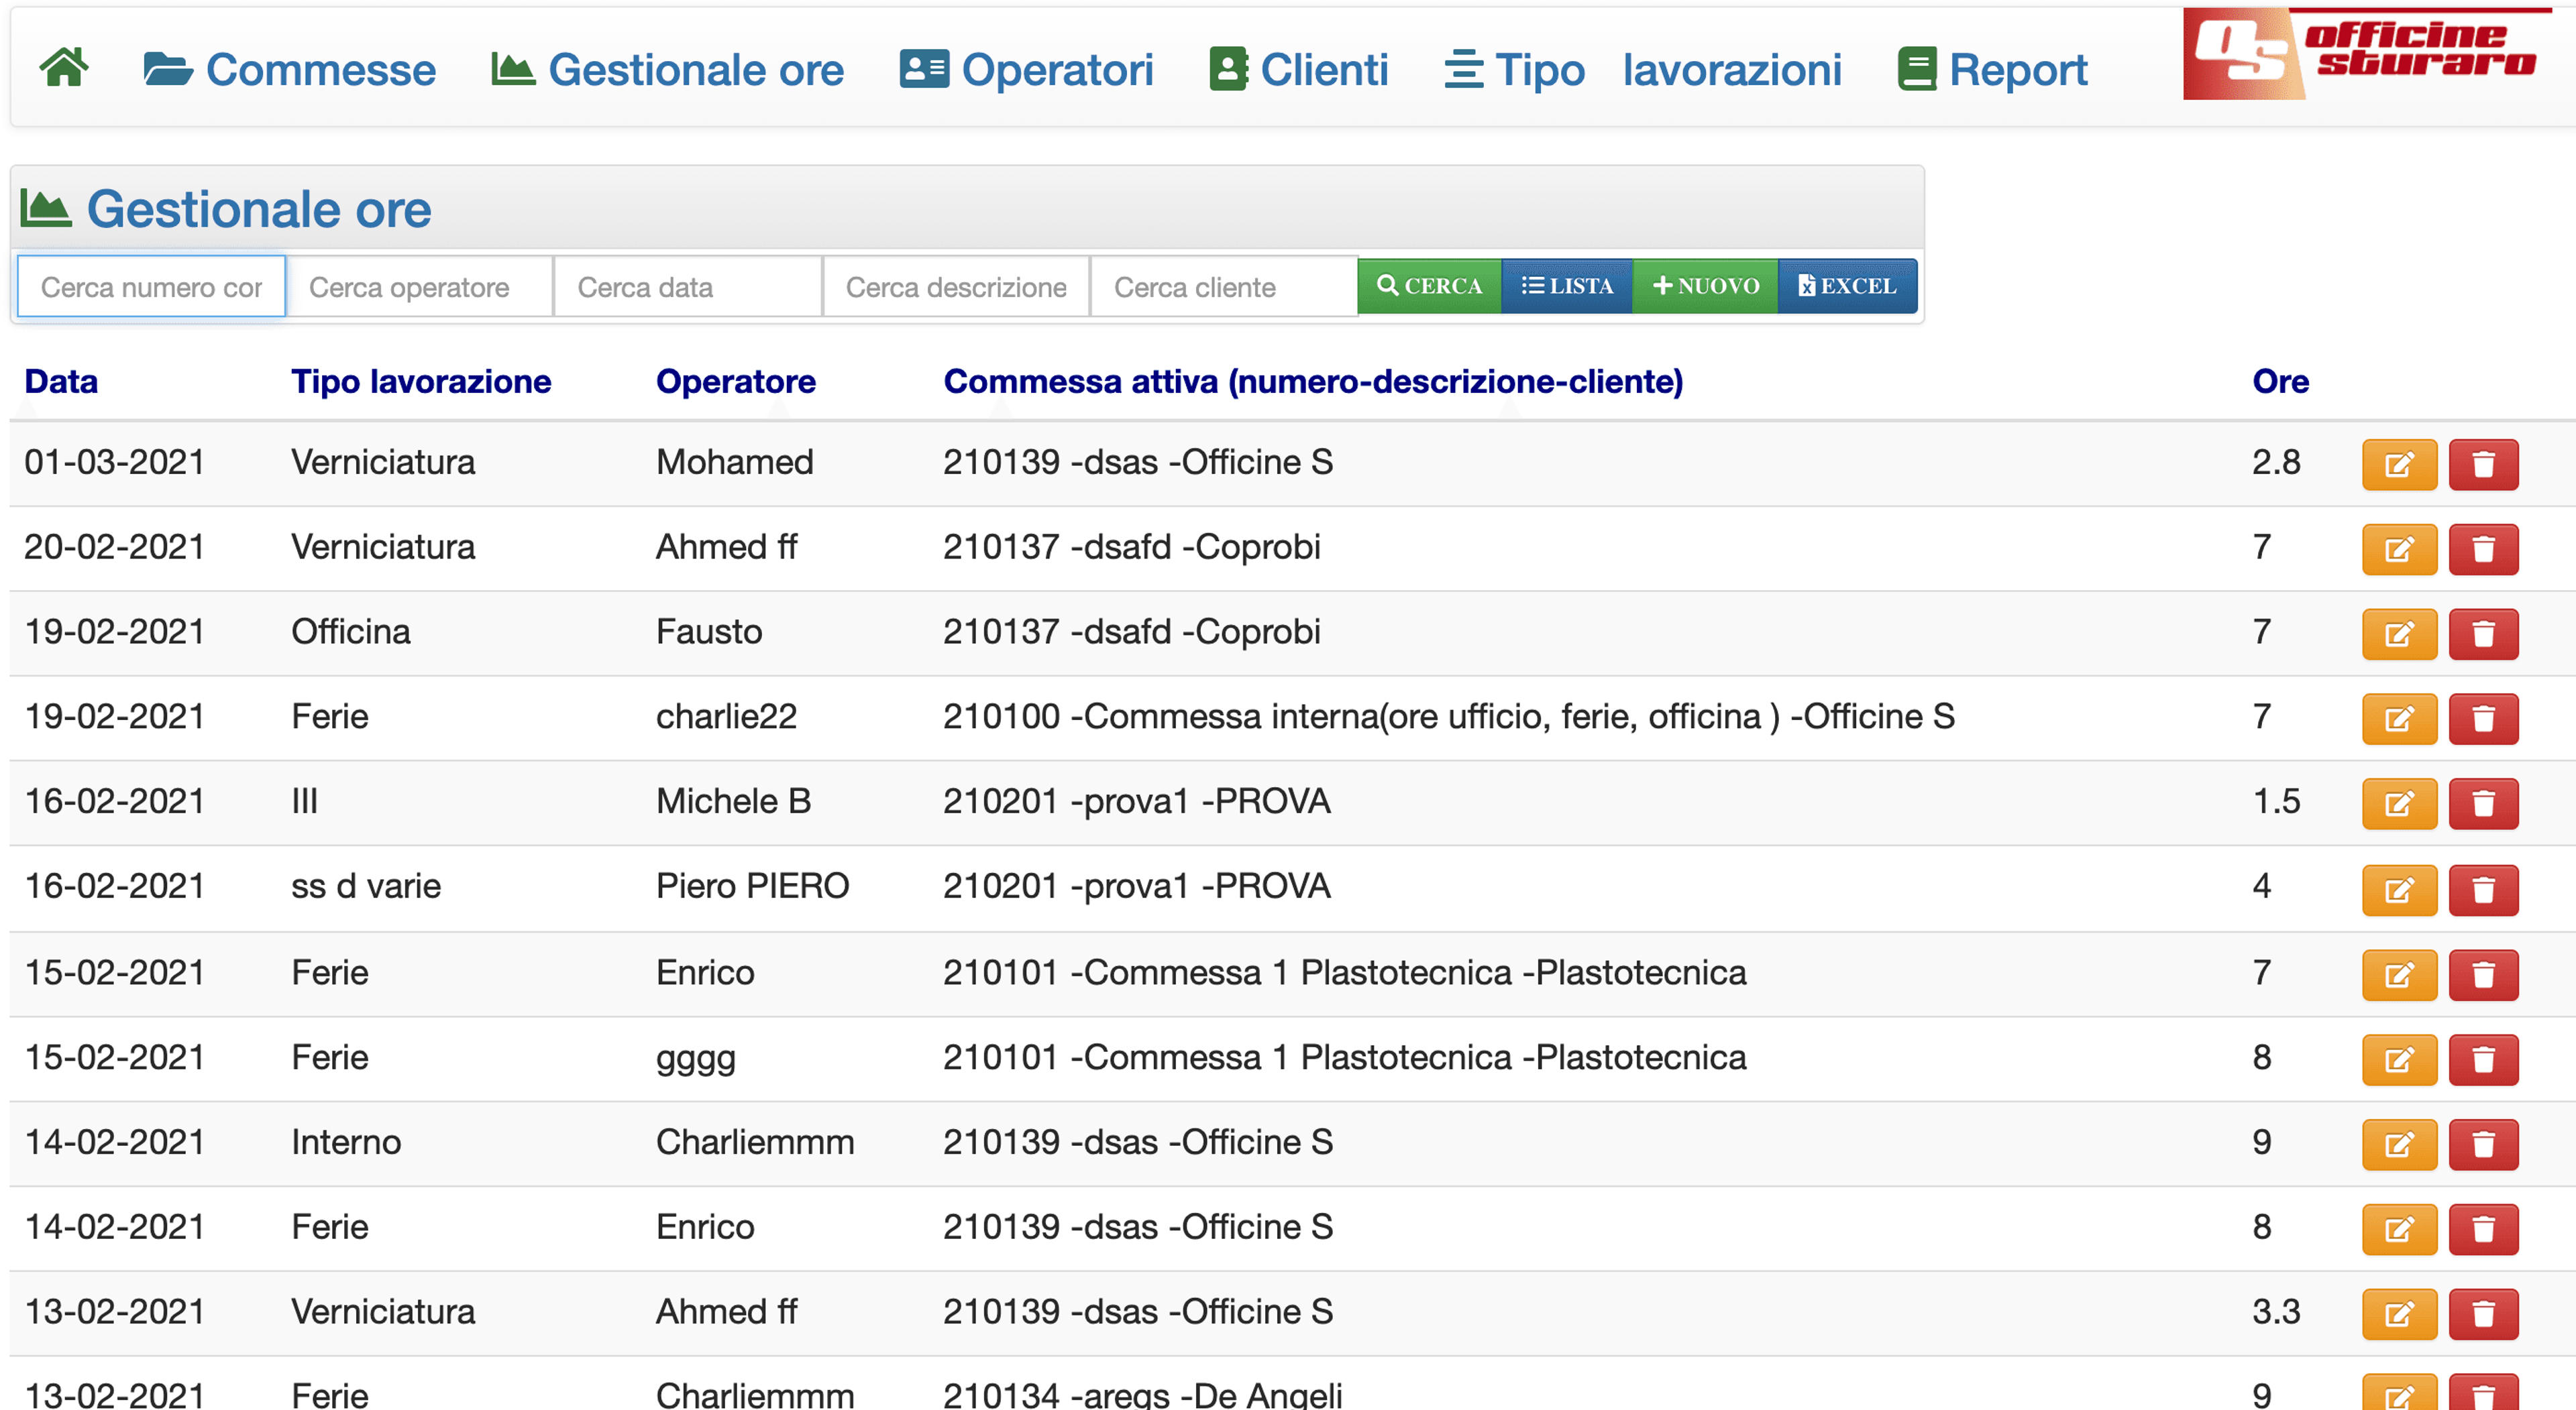The width and height of the screenshot is (2576, 1410).
Task: Open the Operatori menu item
Action: click(x=1026, y=70)
